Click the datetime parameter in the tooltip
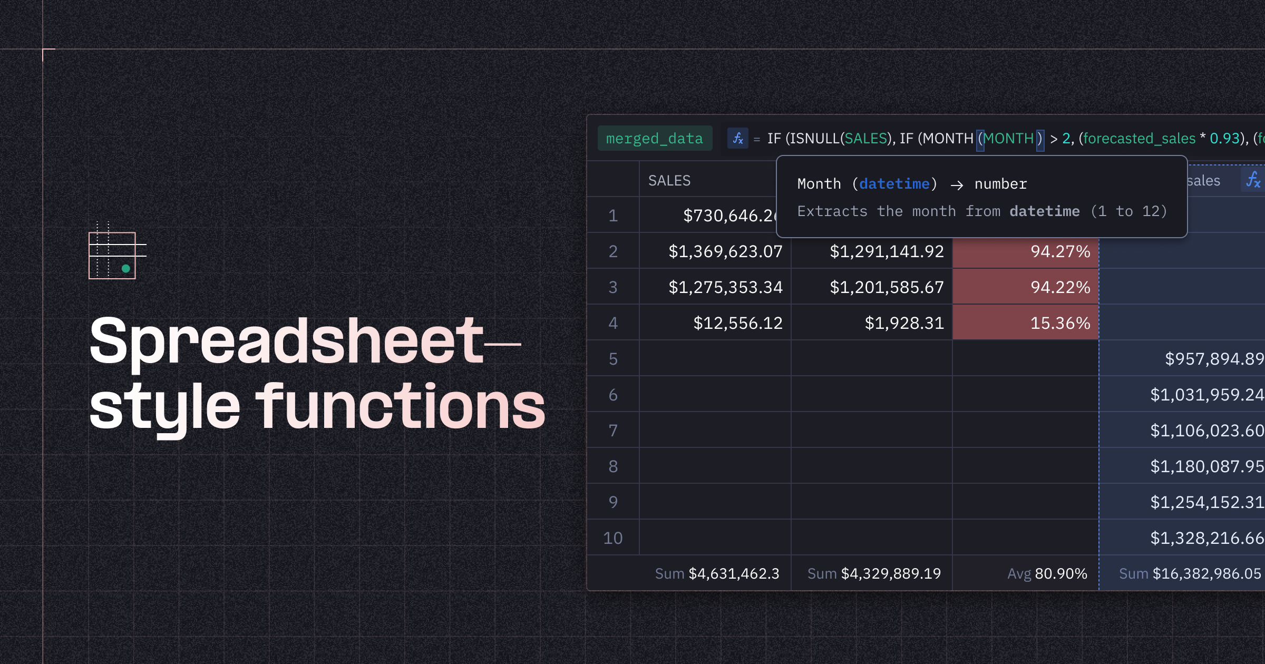 (894, 184)
